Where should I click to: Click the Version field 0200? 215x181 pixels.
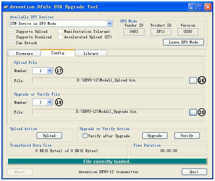[x=188, y=32]
